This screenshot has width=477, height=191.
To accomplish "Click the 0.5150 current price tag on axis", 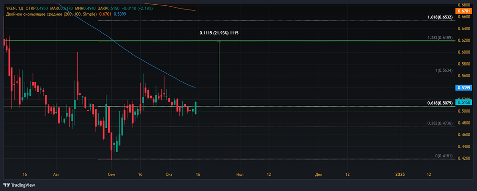I will tap(463, 103).
